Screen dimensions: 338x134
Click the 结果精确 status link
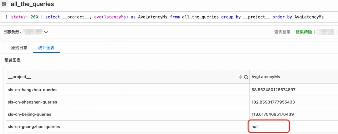tap(304, 32)
